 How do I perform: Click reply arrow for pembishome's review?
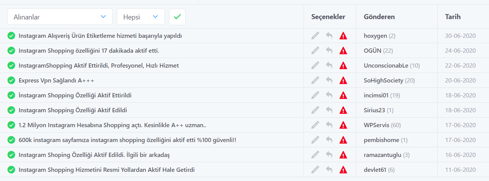[329, 140]
